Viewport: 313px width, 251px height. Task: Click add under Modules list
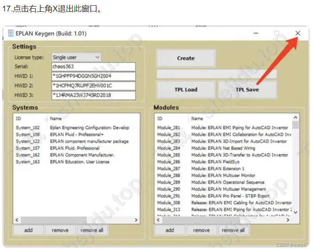tap(170, 230)
